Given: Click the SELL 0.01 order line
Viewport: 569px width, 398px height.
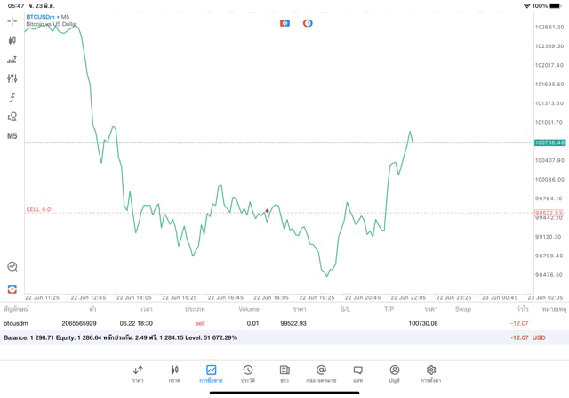Looking at the screenshot, I should (x=40, y=210).
